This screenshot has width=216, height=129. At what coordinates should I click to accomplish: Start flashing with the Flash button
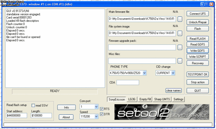pos(198,29)
